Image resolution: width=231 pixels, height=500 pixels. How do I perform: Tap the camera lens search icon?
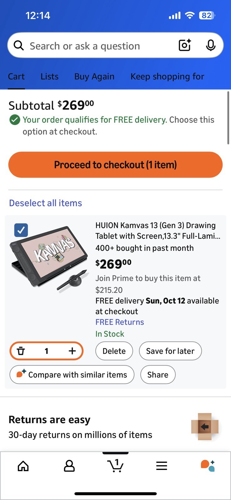coord(184,45)
